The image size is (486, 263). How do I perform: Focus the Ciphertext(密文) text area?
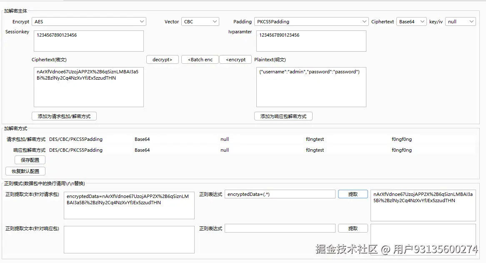[x=89, y=87]
